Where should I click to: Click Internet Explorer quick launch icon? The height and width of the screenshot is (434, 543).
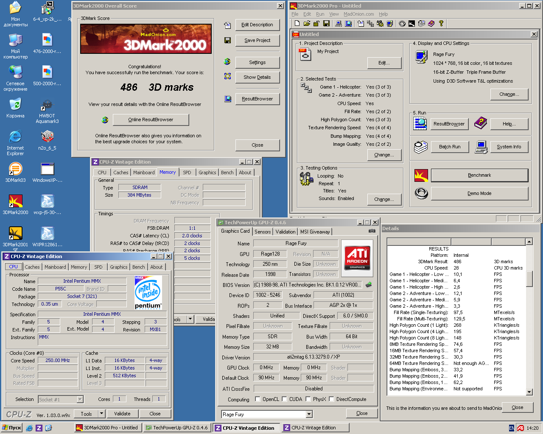coord(29,428)
